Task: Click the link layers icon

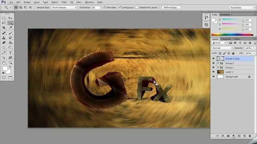Action: pos(217,136)
